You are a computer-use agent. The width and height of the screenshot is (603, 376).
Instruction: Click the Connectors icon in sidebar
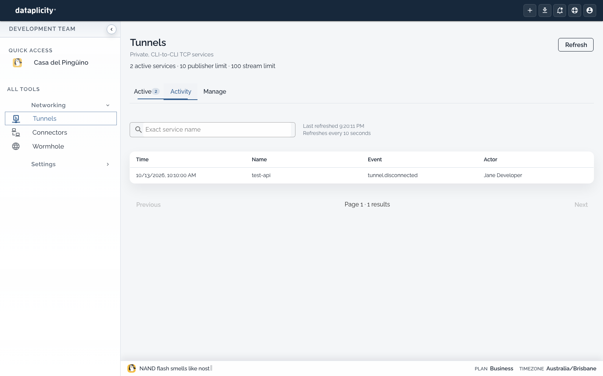tap(16, 132)
